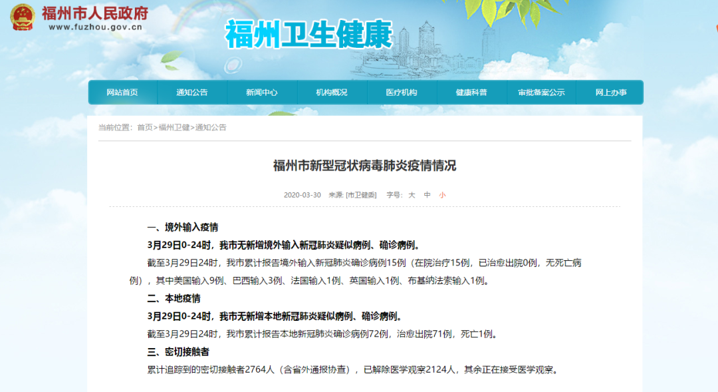Open the 通知公告 navigation menu item
718x392 pixels.
(x=191, y=92)
